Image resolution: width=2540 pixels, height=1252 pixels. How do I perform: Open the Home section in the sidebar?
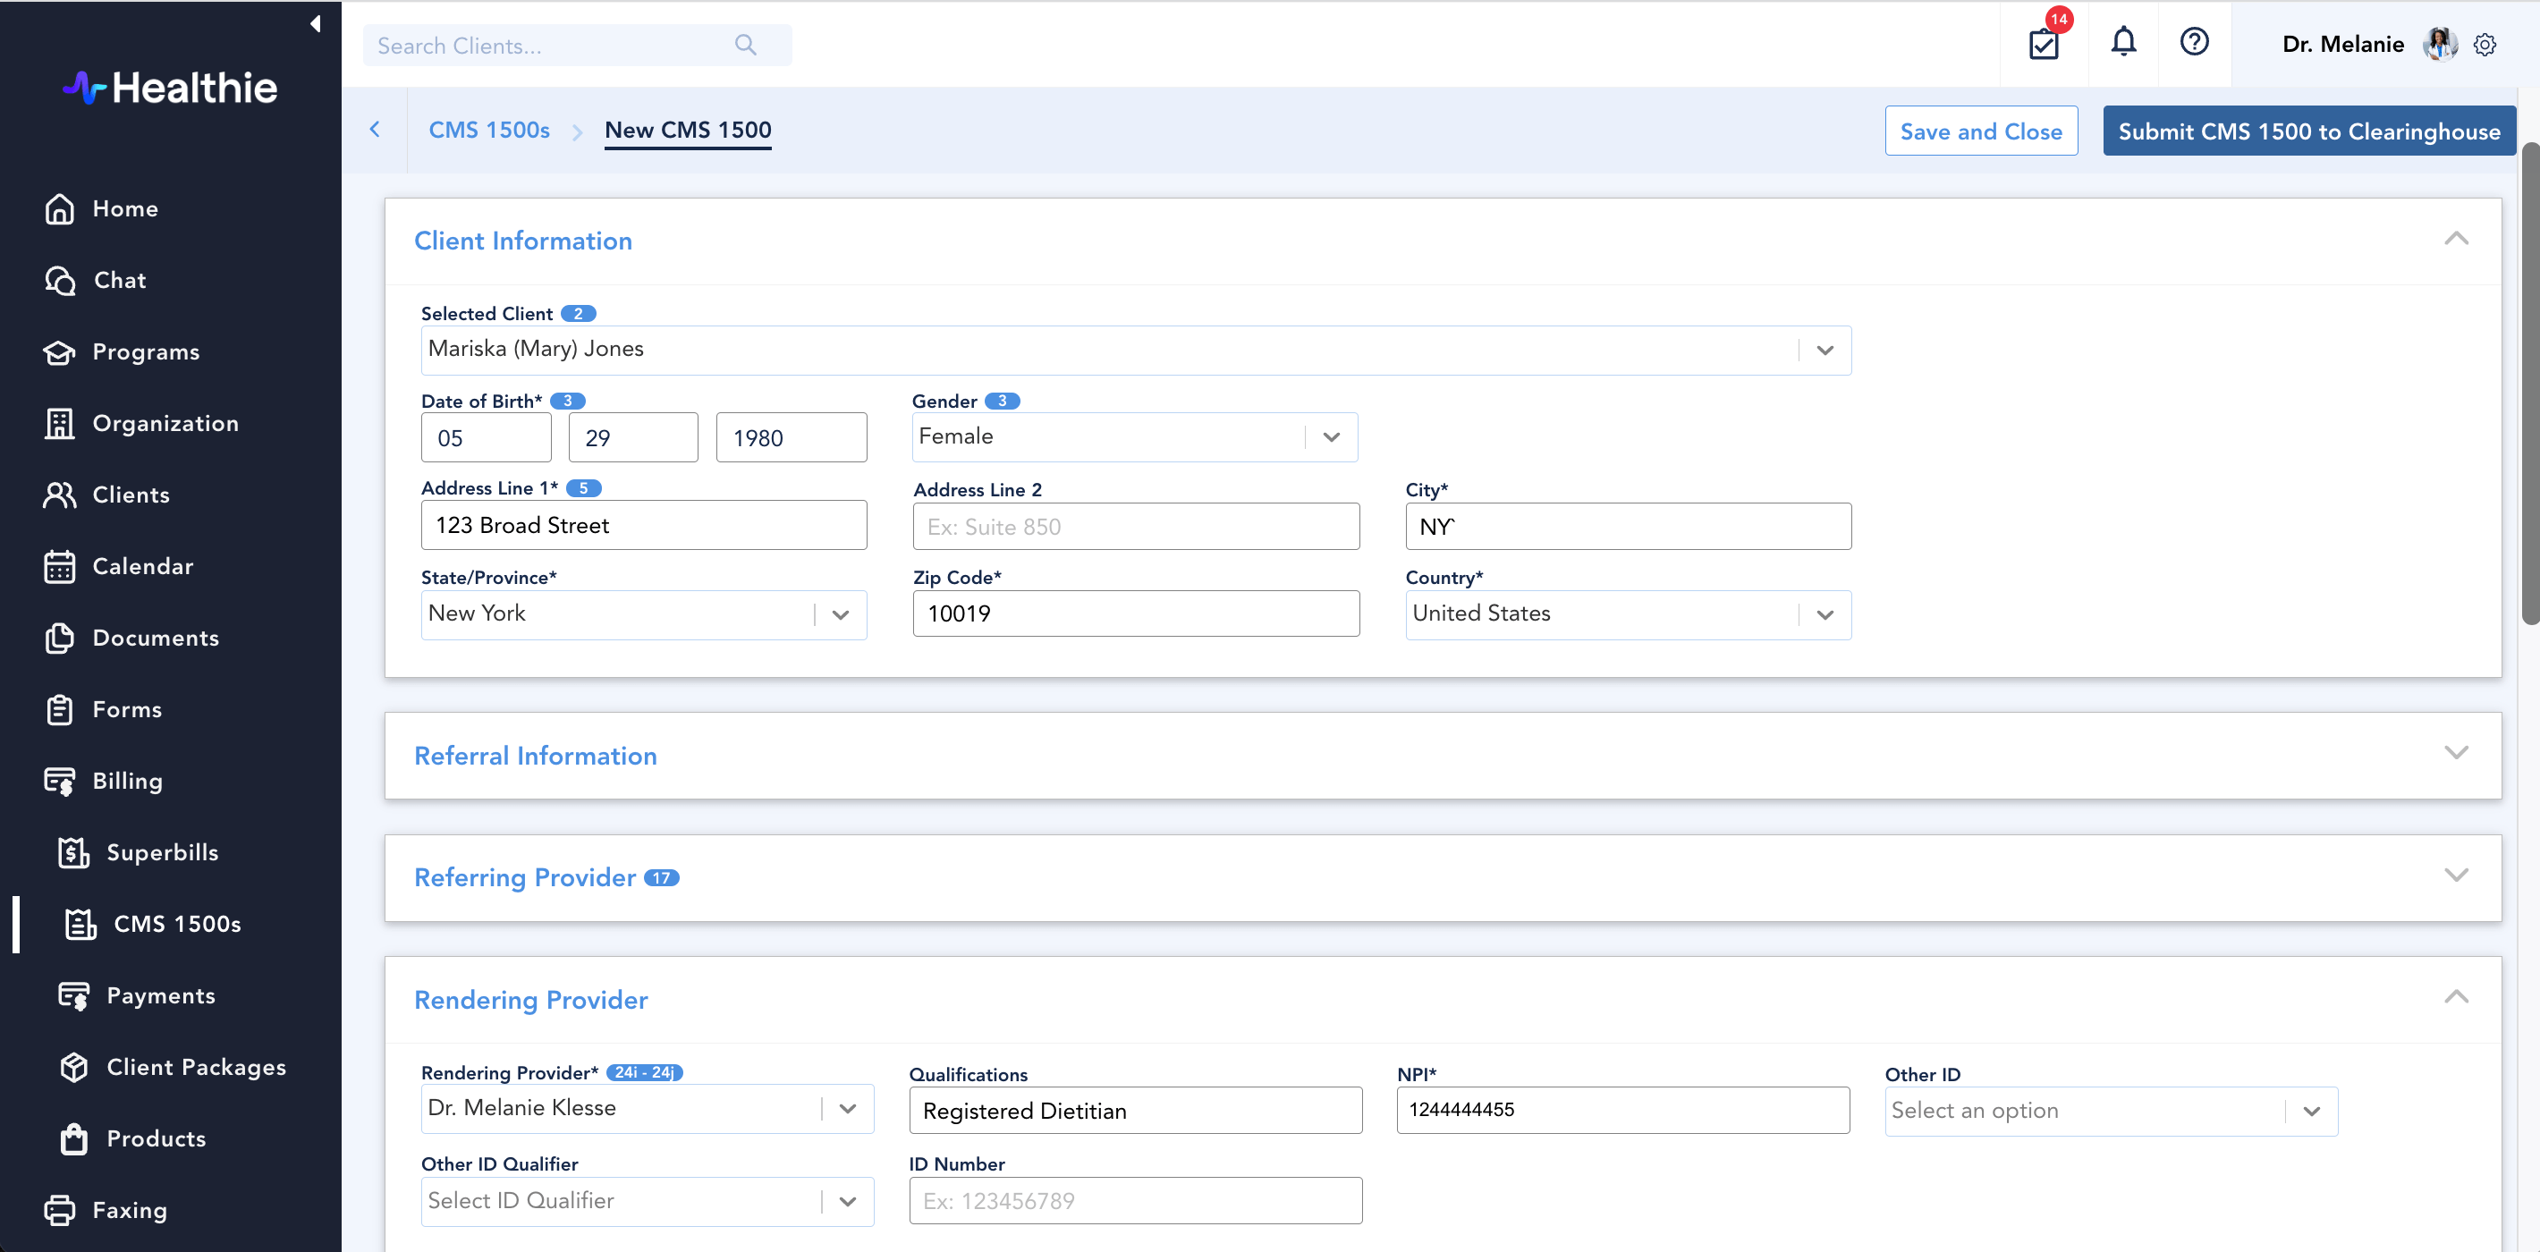125,208
